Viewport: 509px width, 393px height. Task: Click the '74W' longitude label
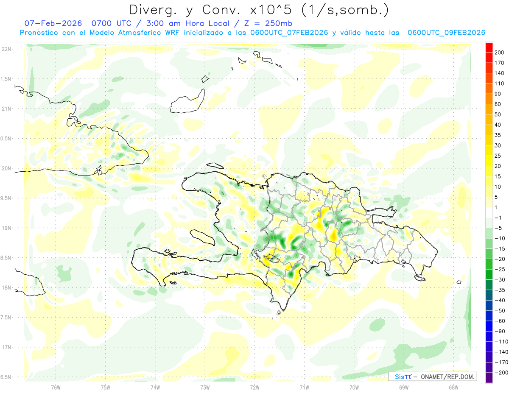155,387
